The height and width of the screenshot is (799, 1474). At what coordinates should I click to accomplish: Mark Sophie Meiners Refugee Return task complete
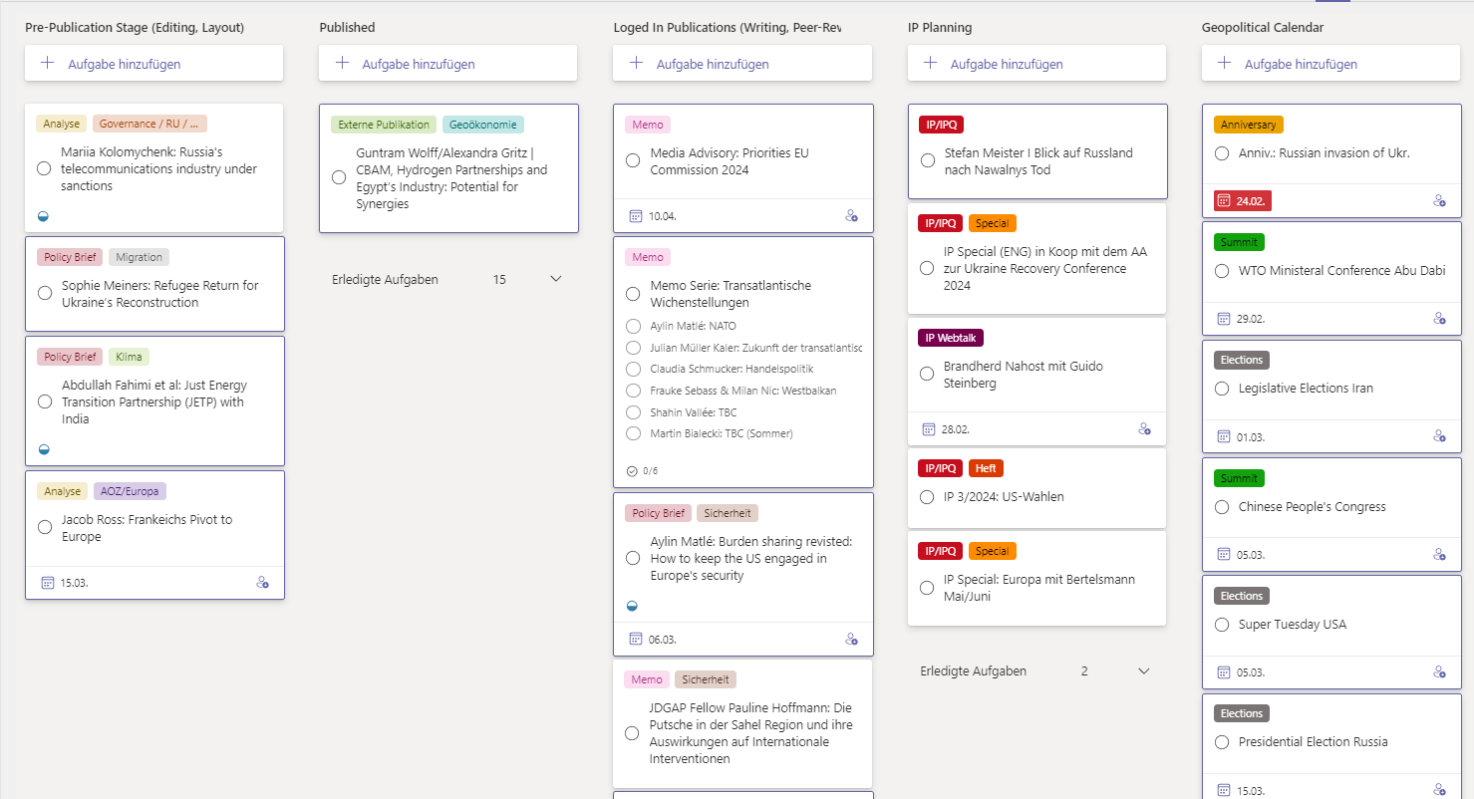tap(45, 293)
